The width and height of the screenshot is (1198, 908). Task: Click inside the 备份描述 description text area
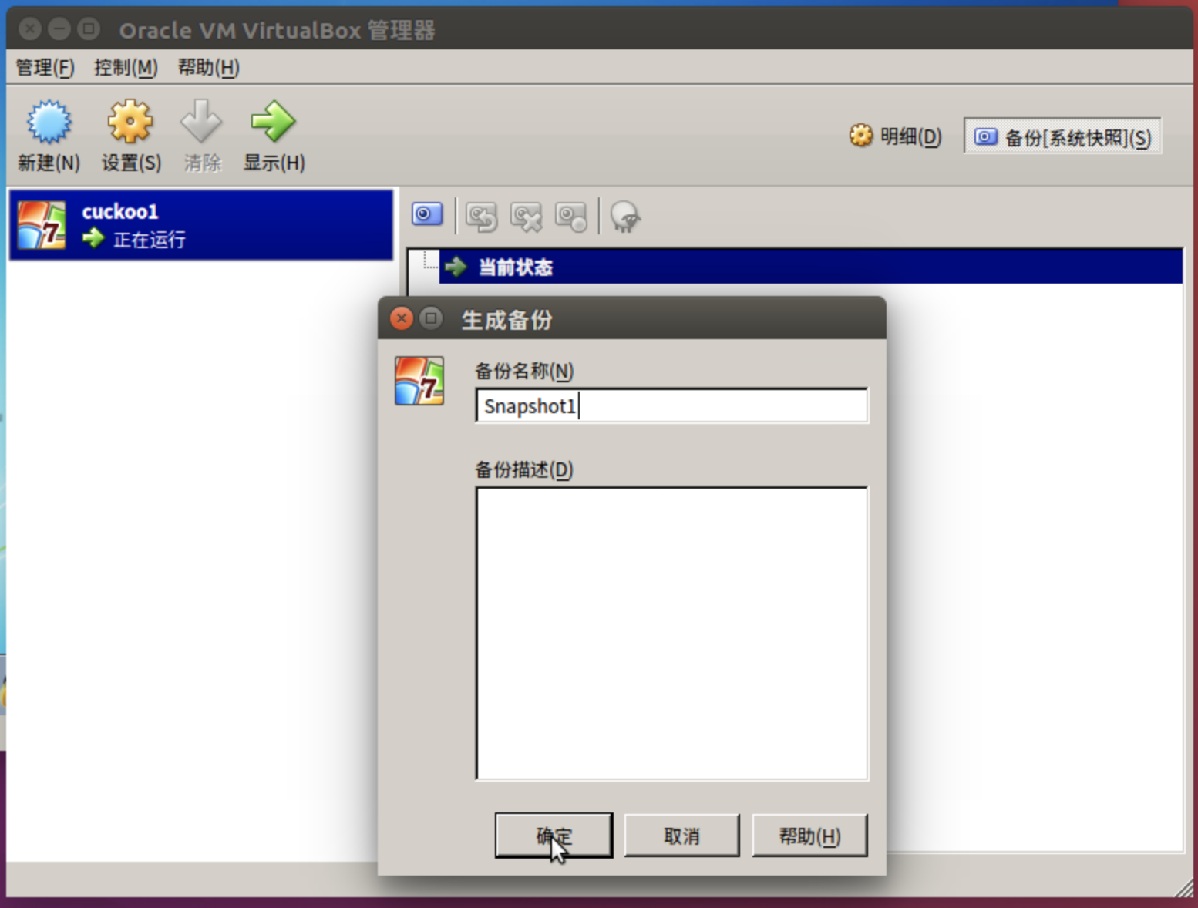tap(671, 633)
